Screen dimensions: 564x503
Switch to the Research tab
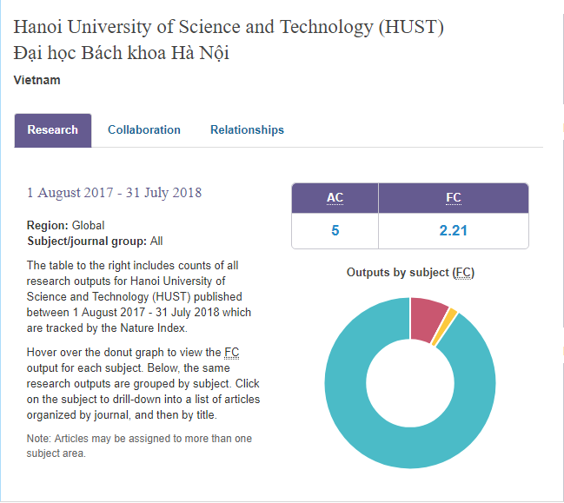pyautogui.click(x=52, y=130)
